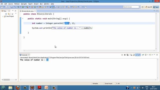
Task: Click Collapse All icon in Package Explorer
Action: 6,14
